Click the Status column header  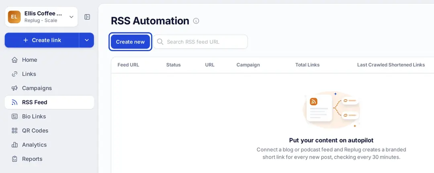click(173, 65)
